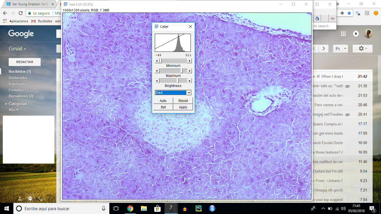Click the Maximum slider track
Screen dimensions: 381x214
(170, 71)
